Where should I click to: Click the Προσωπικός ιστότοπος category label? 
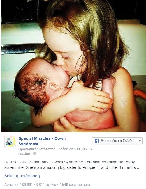(37, 149)
